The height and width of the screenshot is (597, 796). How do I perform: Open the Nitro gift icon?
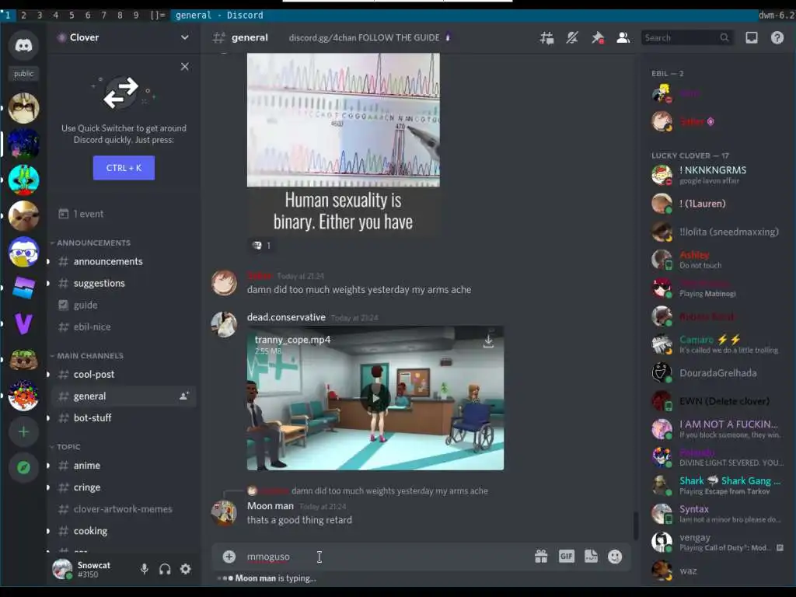541,557
